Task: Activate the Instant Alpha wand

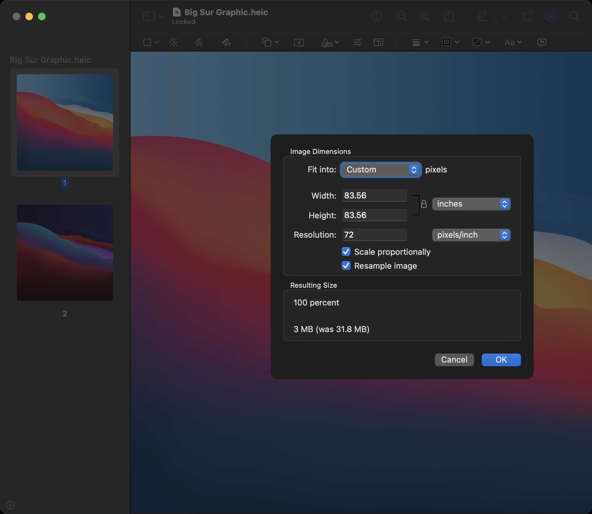Action: point(174,42)
